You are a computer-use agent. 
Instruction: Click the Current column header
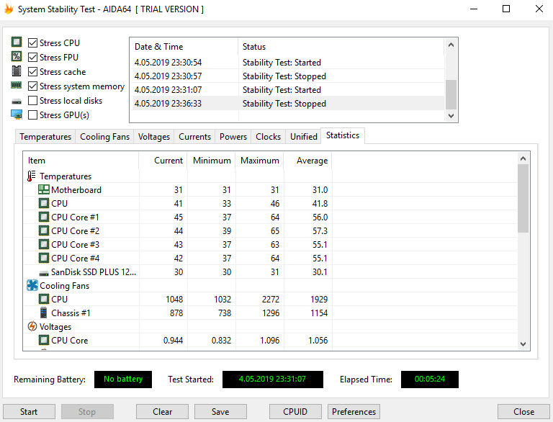pos(163,161)
